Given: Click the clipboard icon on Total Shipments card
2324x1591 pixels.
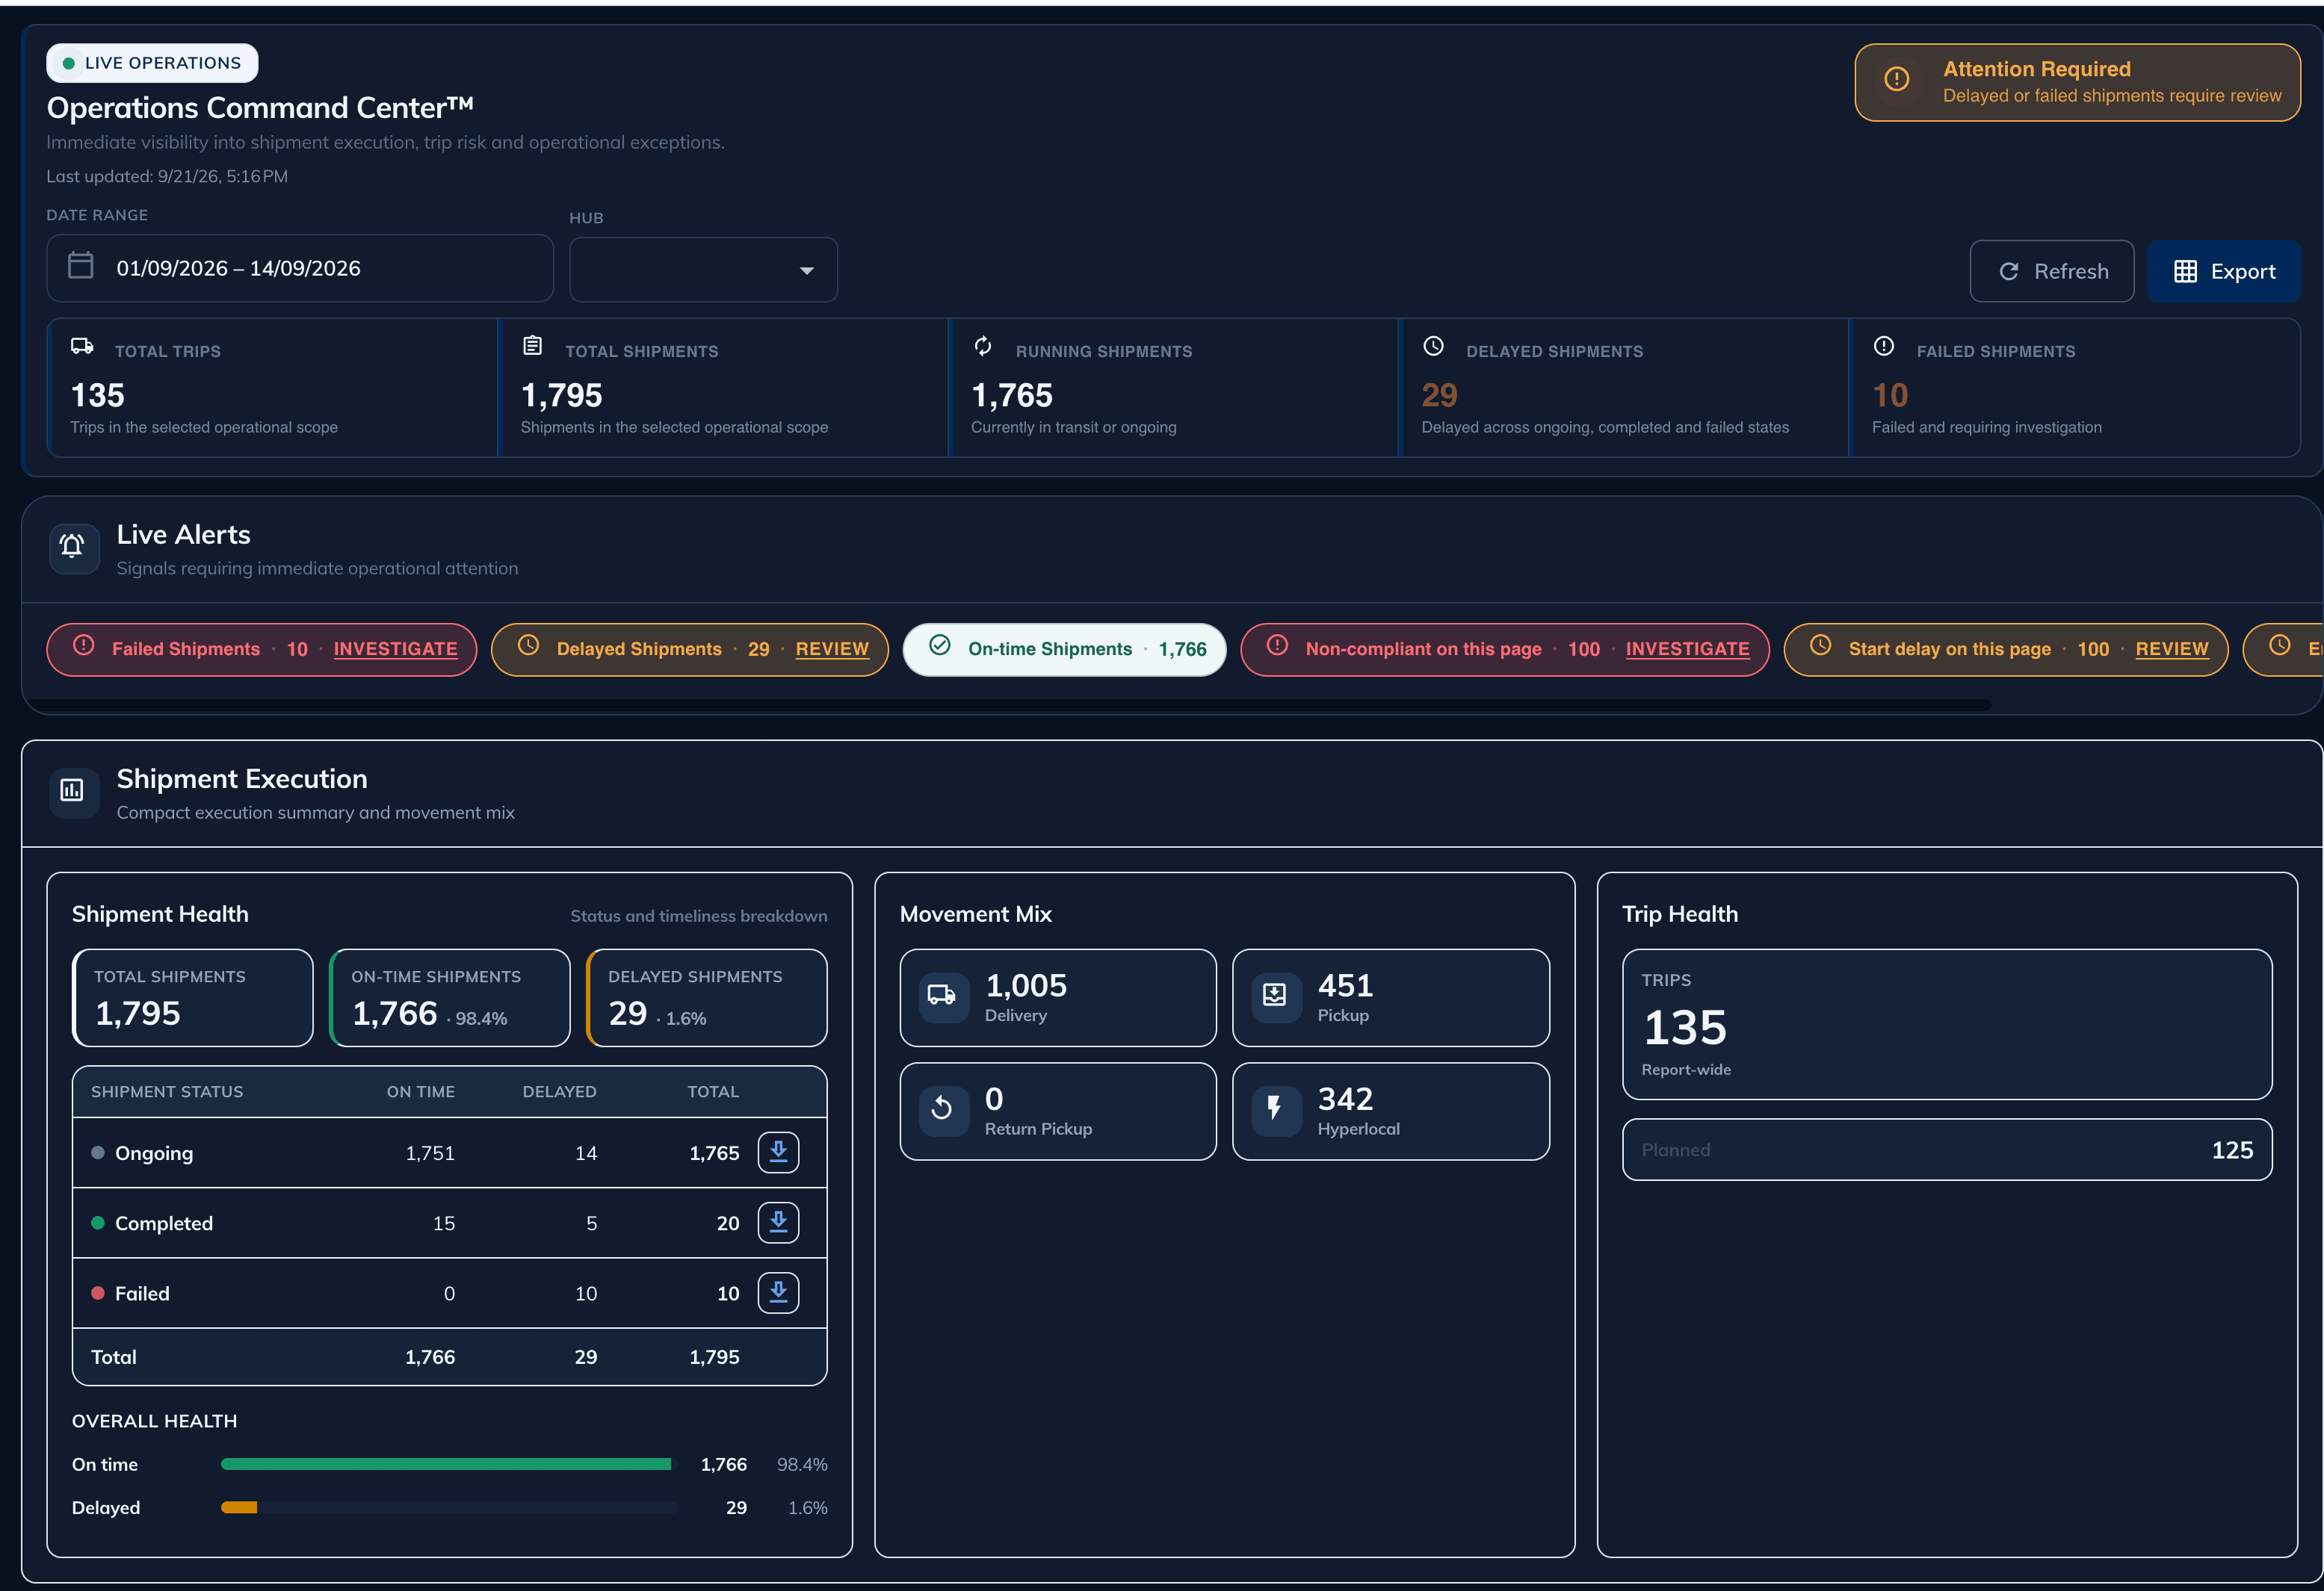Looking at the screenshot, I should pos(533,346).
